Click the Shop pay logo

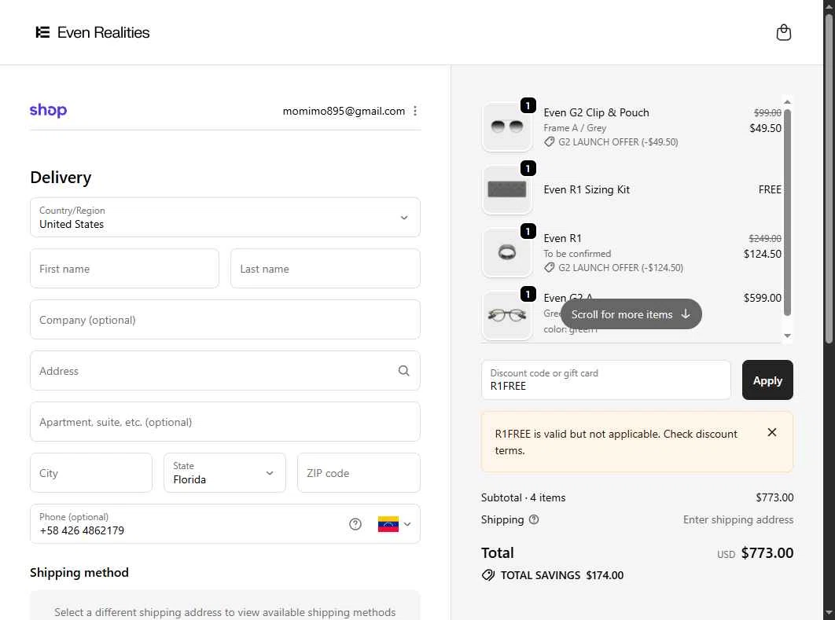49,110
